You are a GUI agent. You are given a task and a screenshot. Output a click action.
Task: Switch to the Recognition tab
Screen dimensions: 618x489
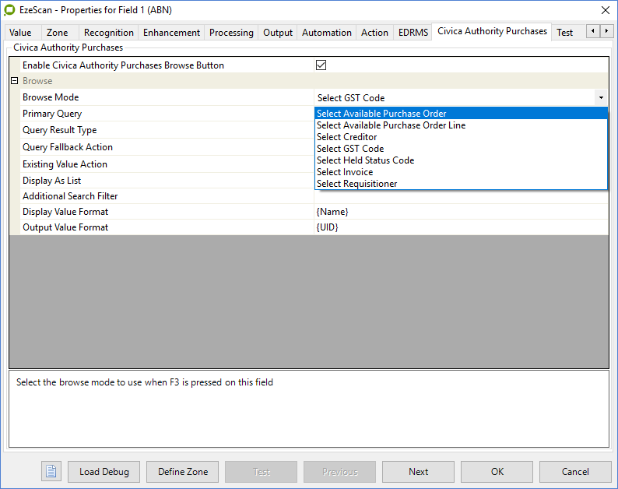pyautogui.click(x=108, y=33)
